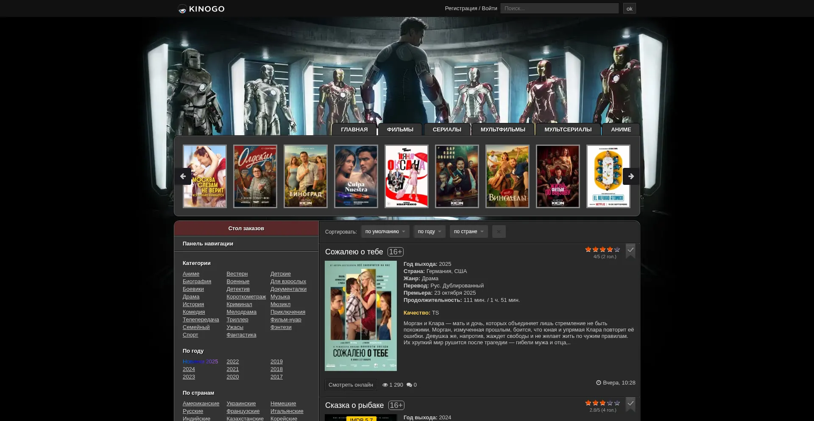
Task: Filter by Украинские country link
Action: tap(241, 404)
